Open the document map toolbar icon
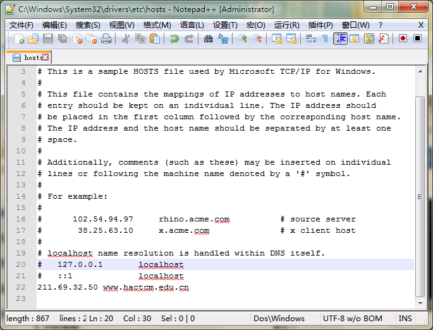433x330 pixels. coord(369,39)
